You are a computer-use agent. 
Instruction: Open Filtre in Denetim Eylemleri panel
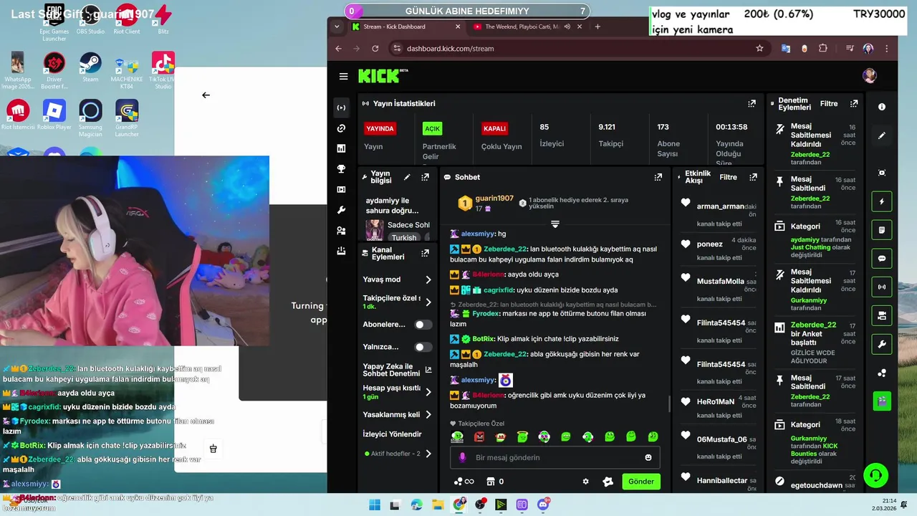click(x=829, y=103)
